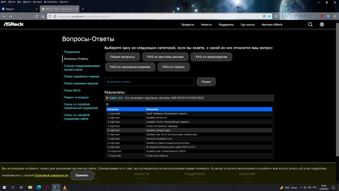The image size is (339, 191).
Task: Open the browser hamburger menu
Action: [335, 16]
